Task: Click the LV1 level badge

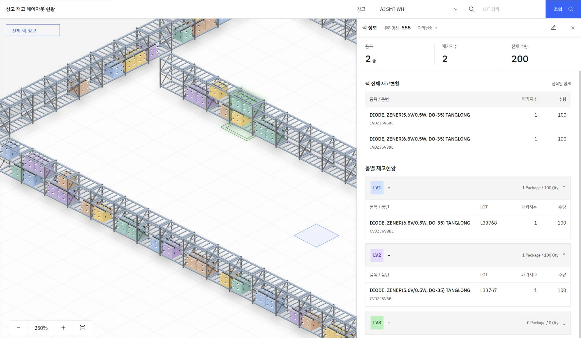Action: (x=377, y=188)
